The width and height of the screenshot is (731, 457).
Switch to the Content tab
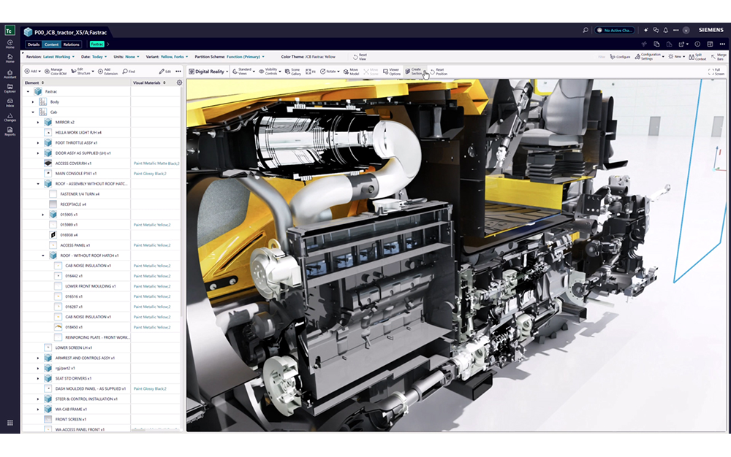point(52,45)
